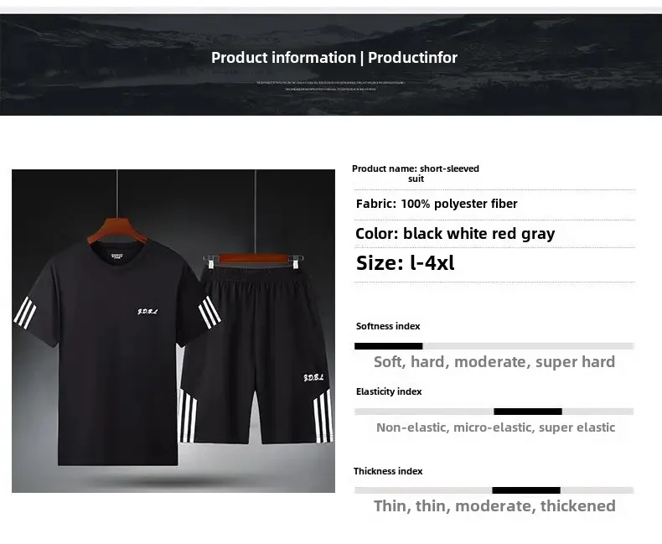Click the white stripes on right shorts leg
662x544 pixels.
coord(323,417)
